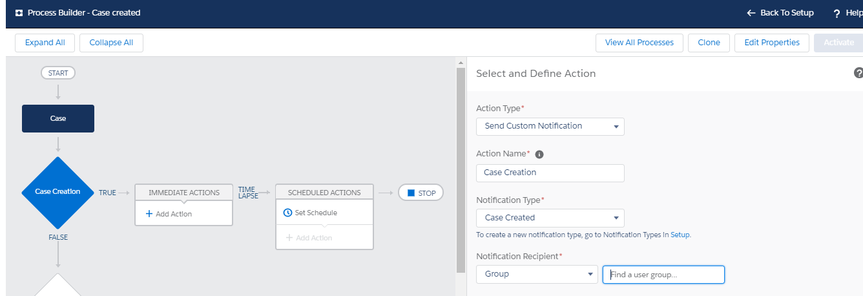Click the Activate button
The width and height of the screenshot is (863, 296).
coord(838,43)
